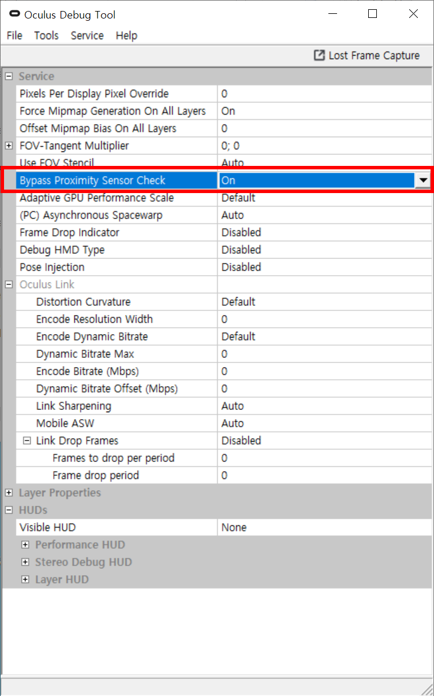Image resolution: width=434 pixels, height=696 pixels.
Task: Click the Encode Dynamic Bitrate value Default
Action: click(x=324, y=336)
